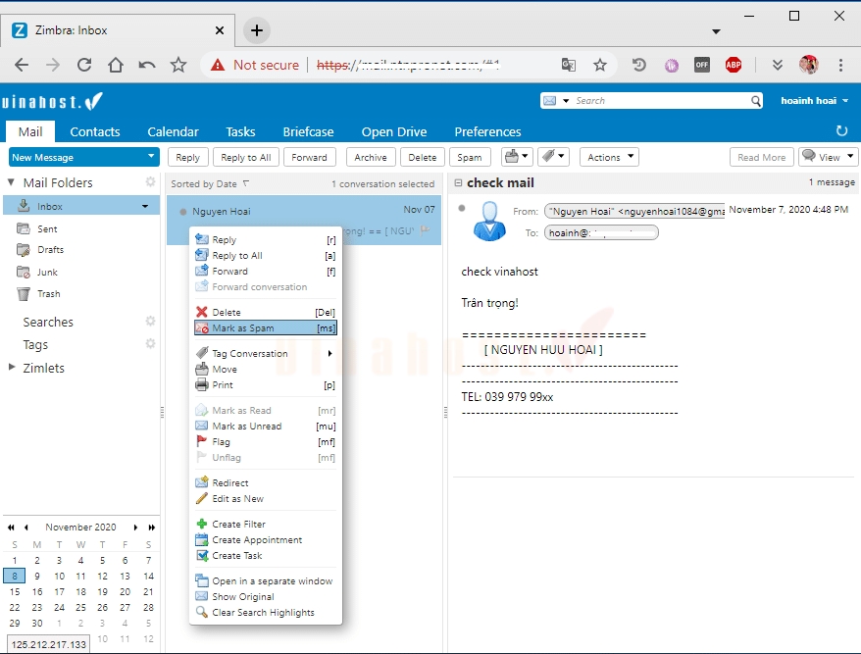This screenshot has height=654, width=861.
Task: Choose Reply to All in context menu
Action: [x=266, y=255]
